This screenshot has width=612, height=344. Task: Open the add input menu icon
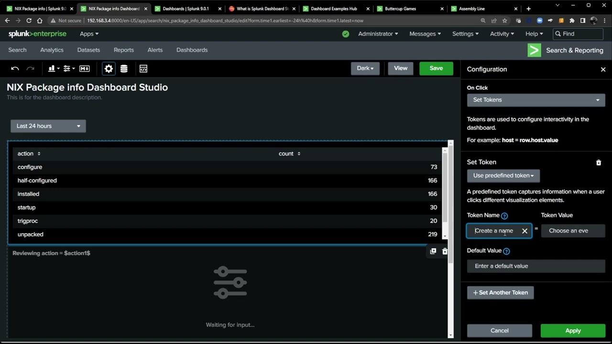coord(69,69)
